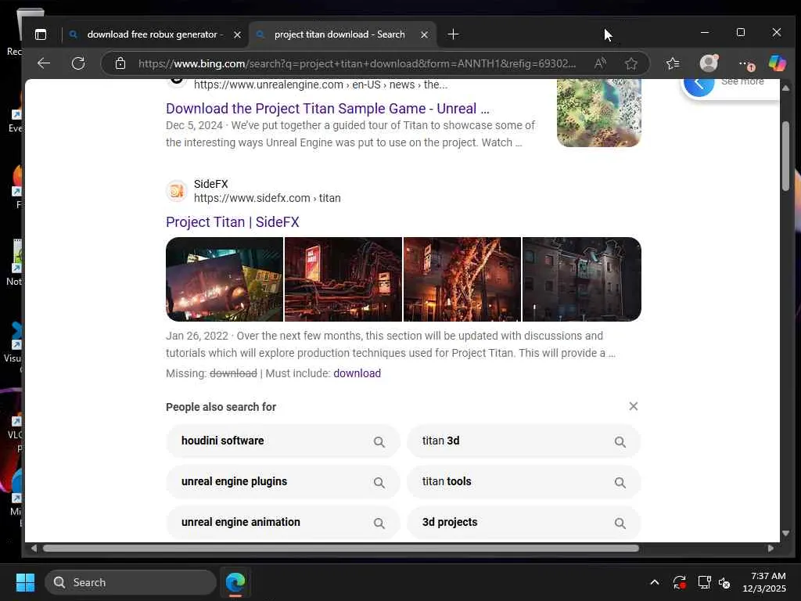Open the Edge profile avatar
Image resolution: width=801 pixels, height=601 pixels.
coord(709,63)
